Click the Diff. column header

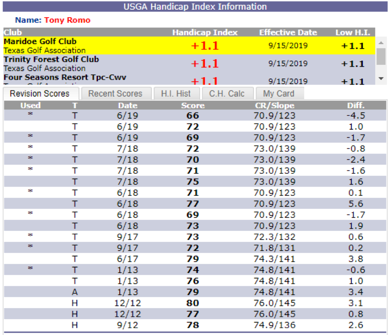tap(355, 105)
